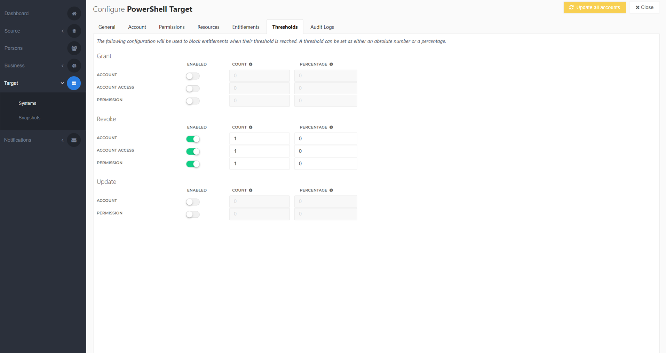This screenshot has width=666, height=353.
Task: Enable Update ACCOUNT threshold toggle
Action: [193, 202]
